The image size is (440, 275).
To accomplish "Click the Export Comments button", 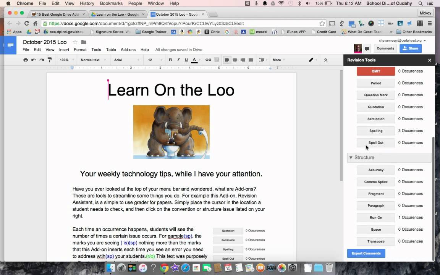I will pos(366,253).
